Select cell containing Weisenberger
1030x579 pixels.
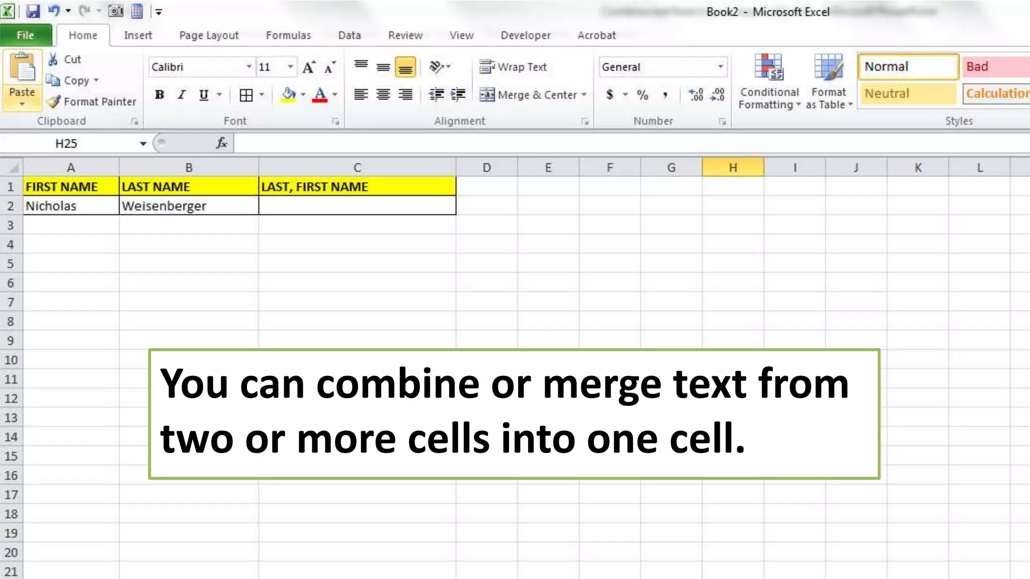[189, 206]
